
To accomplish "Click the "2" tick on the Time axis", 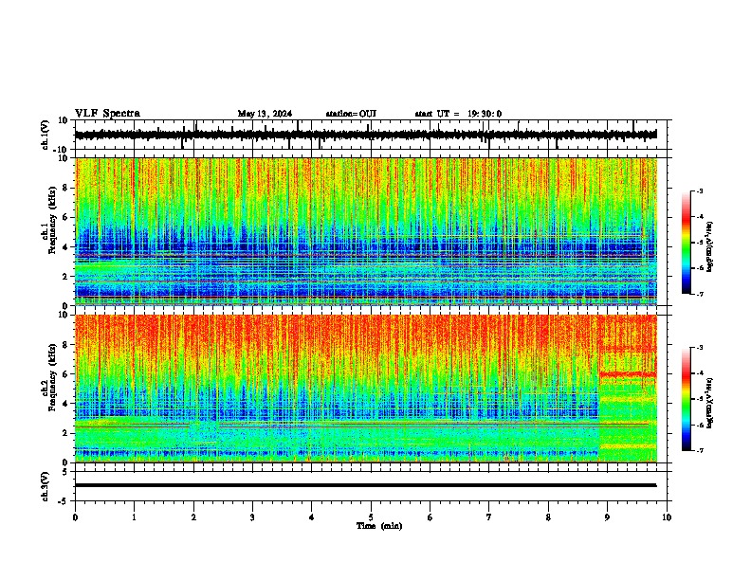I will (x=193, y=517).
